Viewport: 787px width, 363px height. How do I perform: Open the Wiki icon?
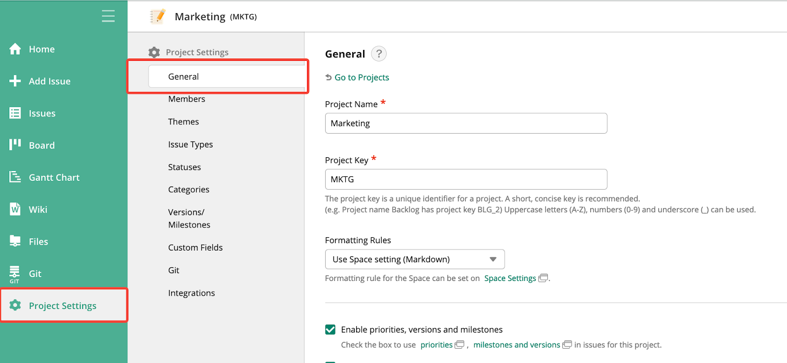pyautogui.click(x=15, y=209)
